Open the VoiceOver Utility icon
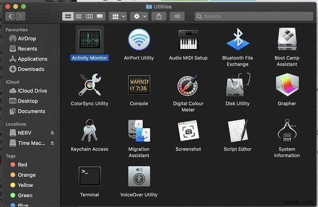 pos(139,176)
